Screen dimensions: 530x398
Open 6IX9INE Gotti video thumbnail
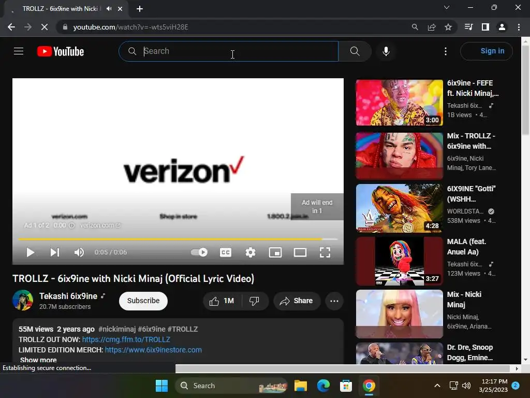coord(399,208)
